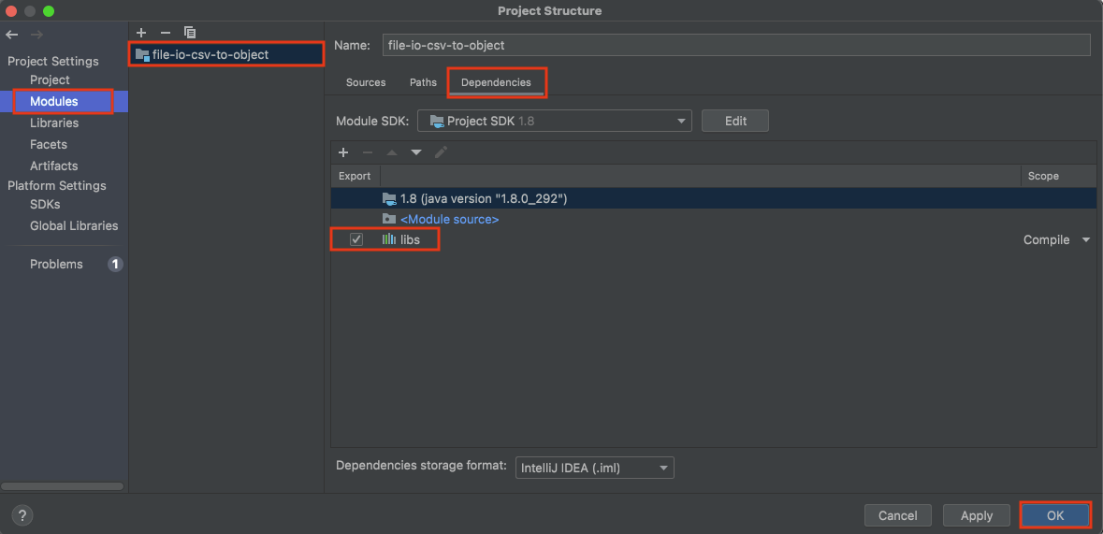This screenshot has height=534, width=1103.
Task: Click the libs dependency name
Action: coord(410,240)
